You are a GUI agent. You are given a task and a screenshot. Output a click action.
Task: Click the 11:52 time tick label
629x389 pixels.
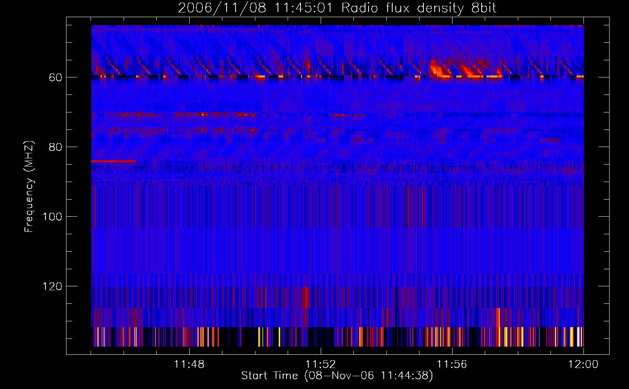pos(320,364)
